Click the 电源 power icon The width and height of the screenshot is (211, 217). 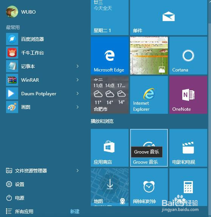click(9, 198)
